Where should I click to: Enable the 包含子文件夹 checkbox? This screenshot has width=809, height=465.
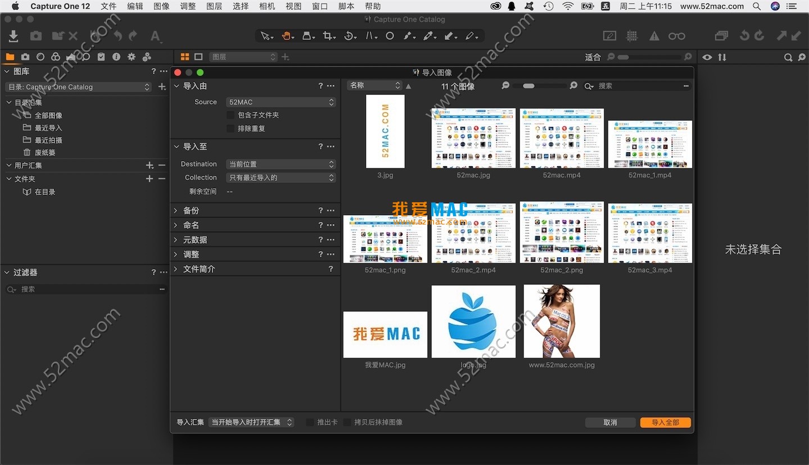(230, 115)
